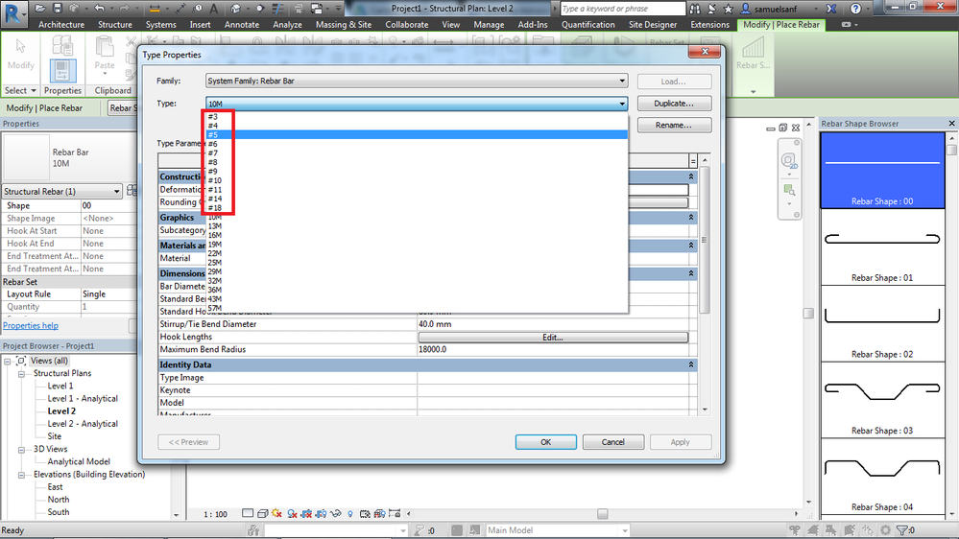Image resolution: width=959 pixels, height=539 pixels.
Task: Click the Duplicate... button
Action: tap(674, 104)
